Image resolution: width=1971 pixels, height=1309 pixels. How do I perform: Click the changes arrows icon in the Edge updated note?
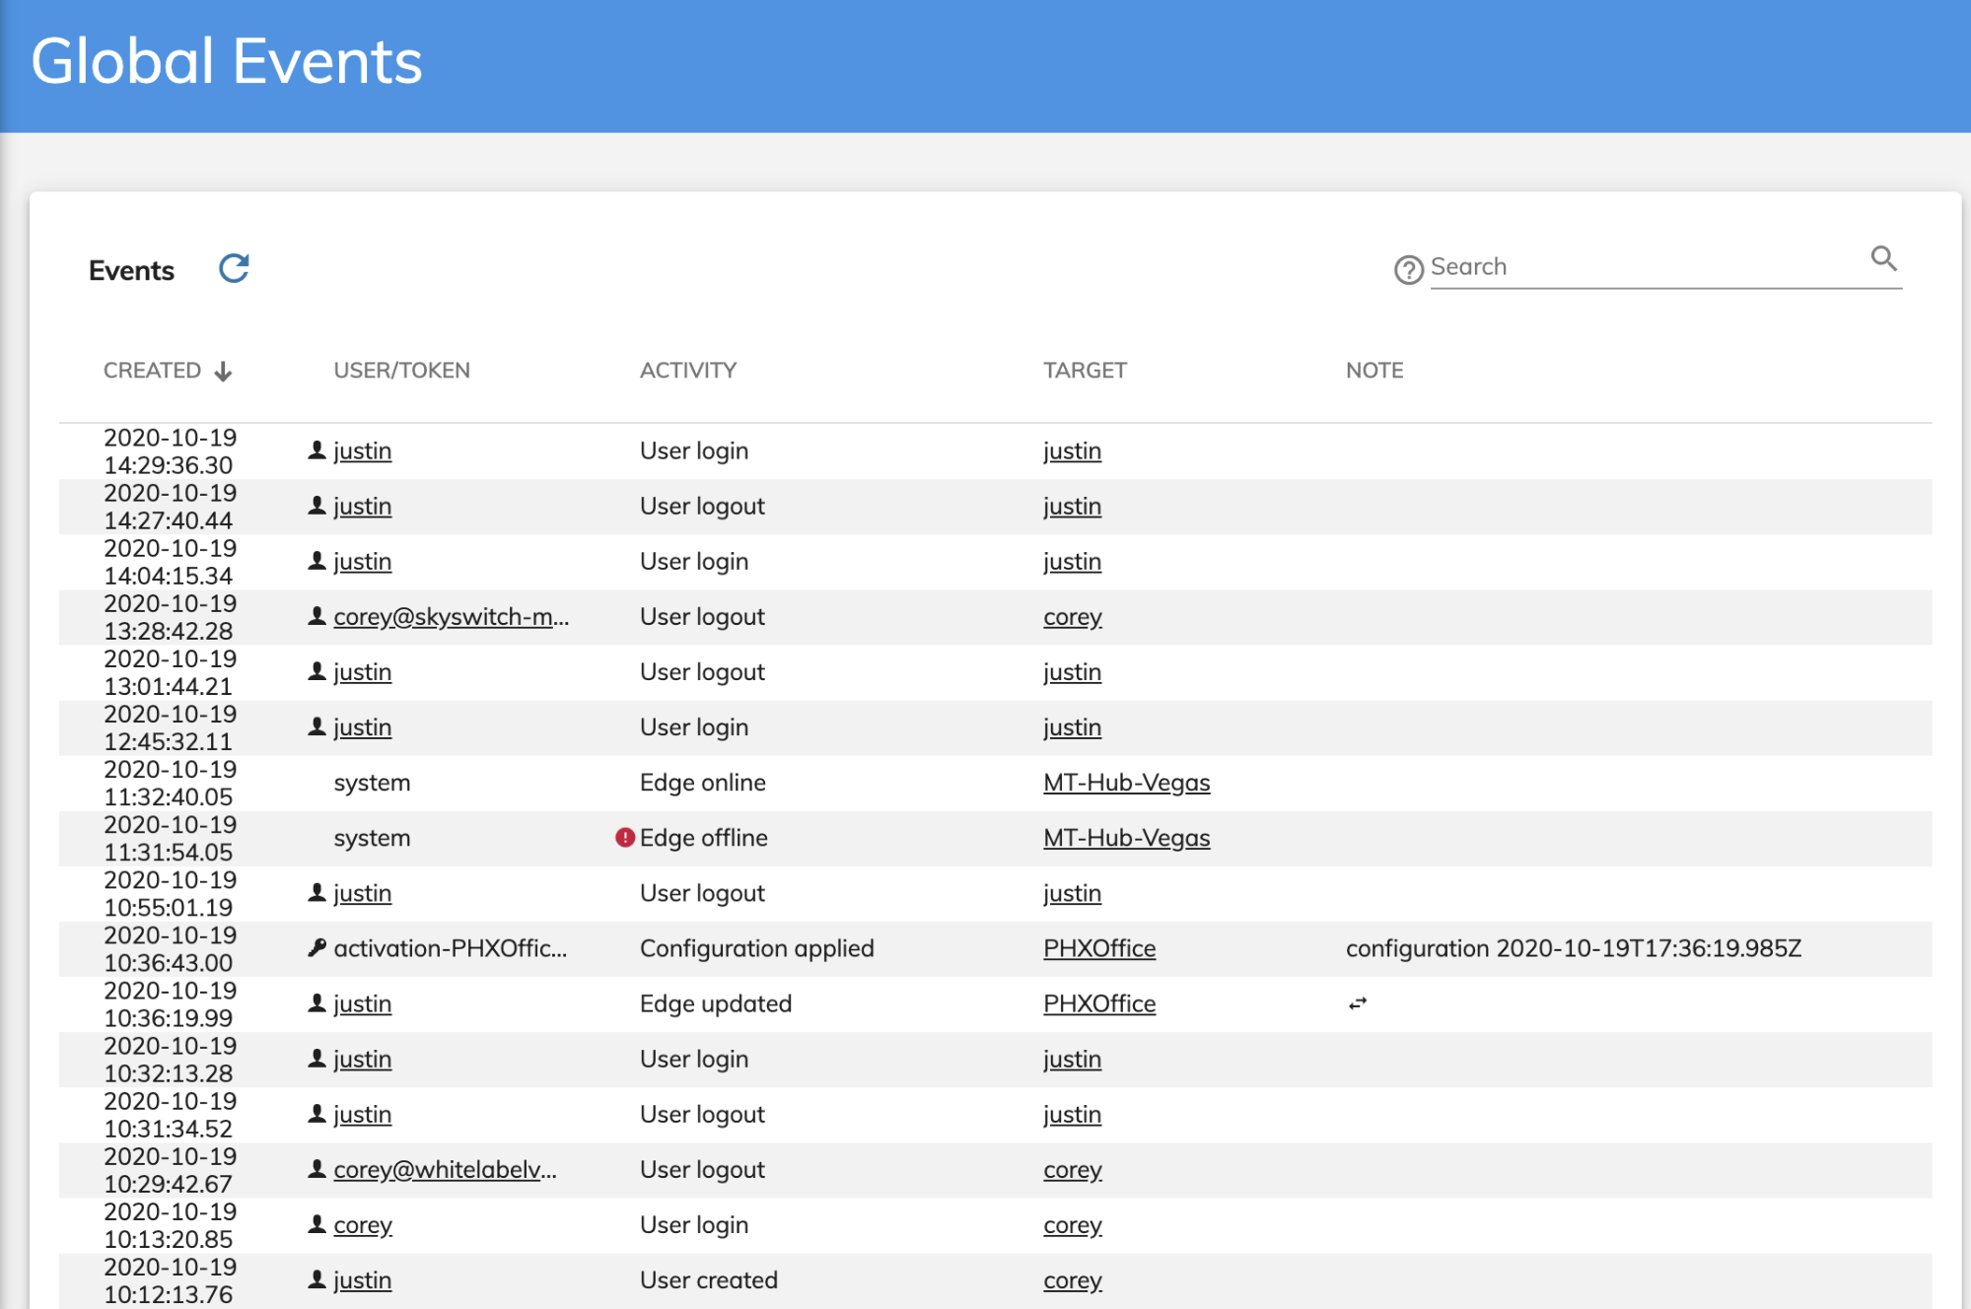[x=1358, y=1003]
